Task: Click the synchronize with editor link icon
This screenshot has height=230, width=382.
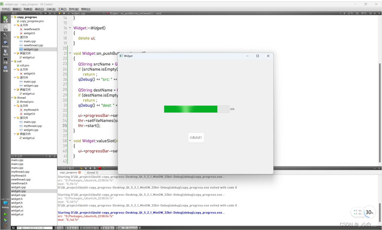Action: [45, 13]
